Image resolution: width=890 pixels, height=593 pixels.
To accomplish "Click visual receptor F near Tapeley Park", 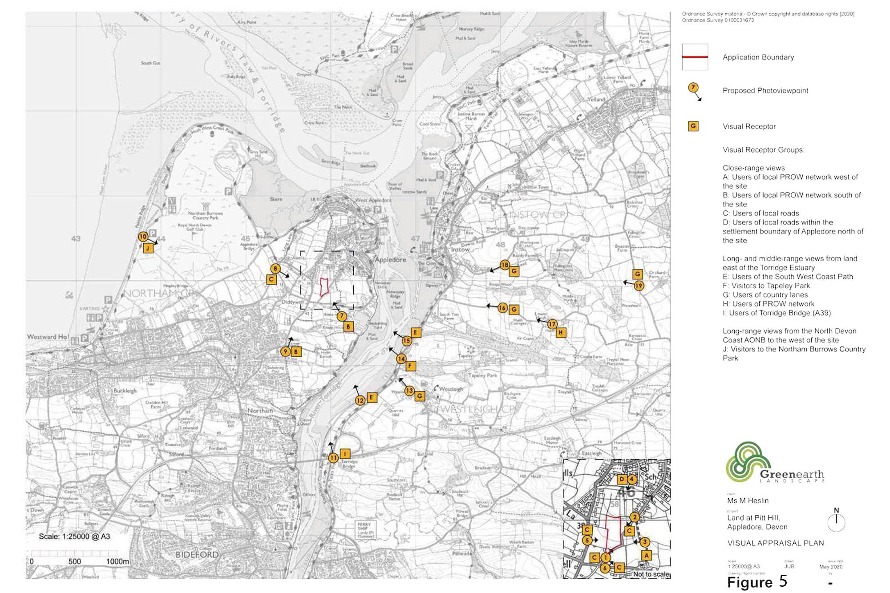I will (x=411, y=366).
